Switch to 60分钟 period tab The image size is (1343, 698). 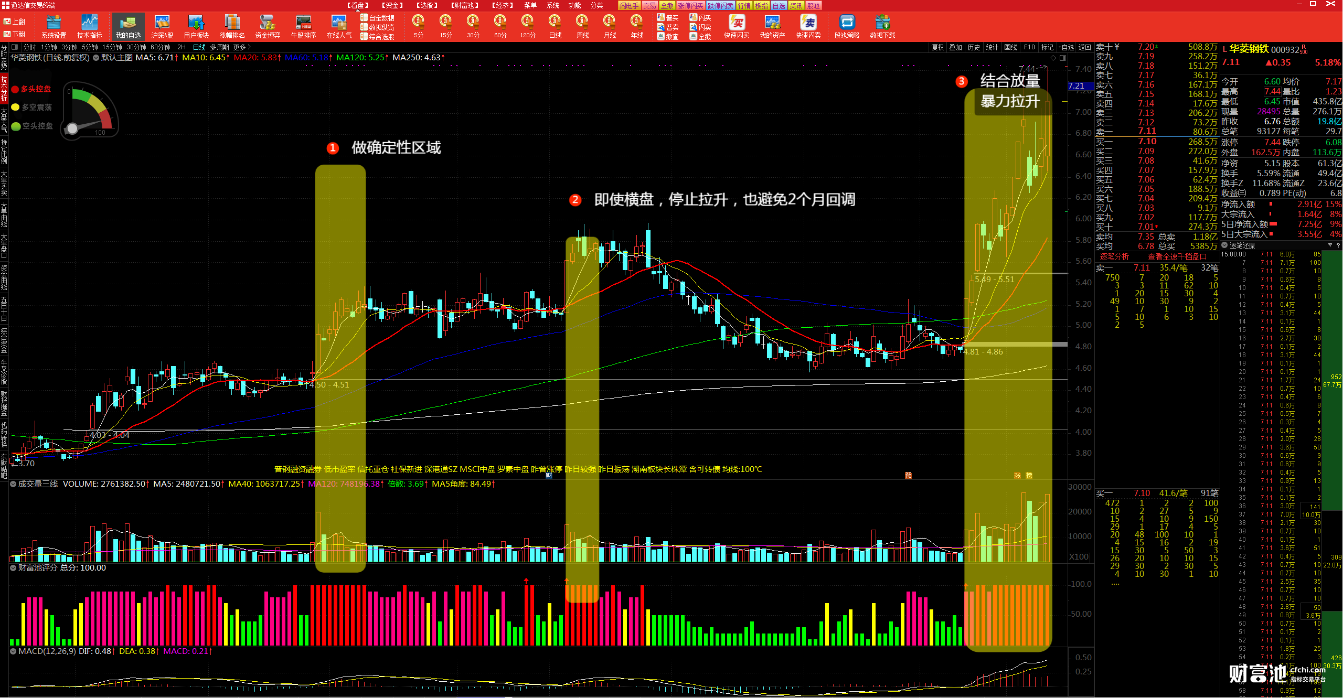coord(161,47)
